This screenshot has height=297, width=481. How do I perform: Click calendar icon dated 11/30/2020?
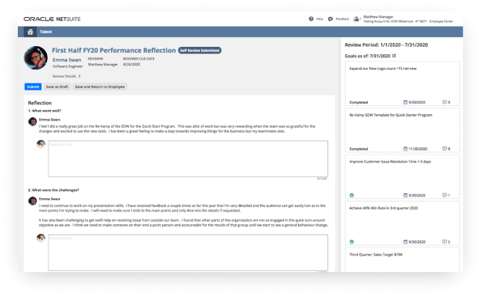(x=405, y=149)
